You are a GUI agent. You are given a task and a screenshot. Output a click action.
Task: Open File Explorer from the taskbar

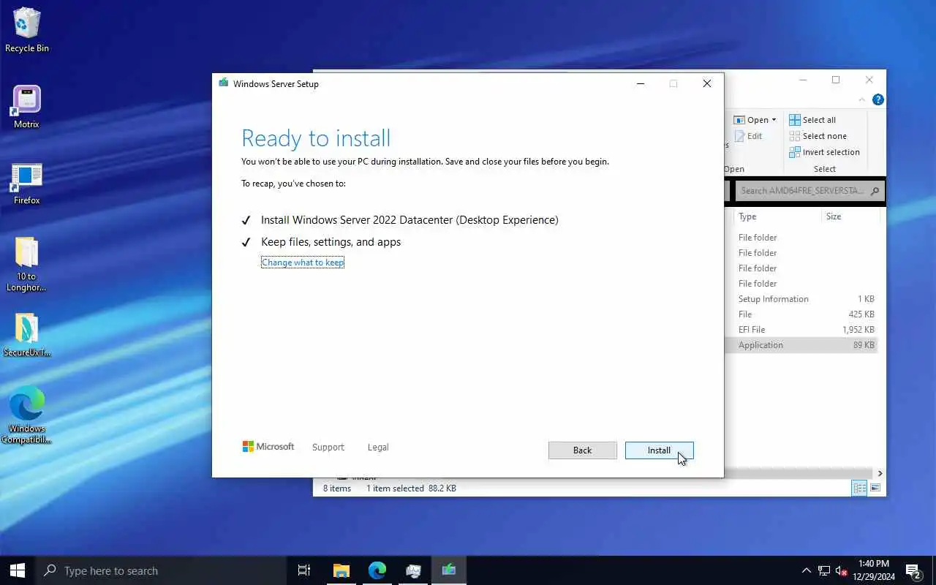point(341,570)
